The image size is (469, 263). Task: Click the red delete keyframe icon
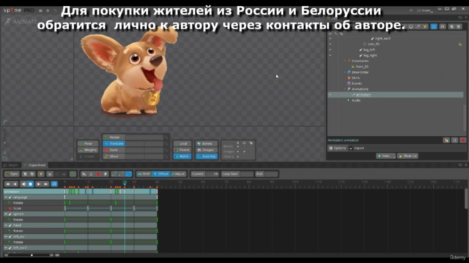[98, 174]
